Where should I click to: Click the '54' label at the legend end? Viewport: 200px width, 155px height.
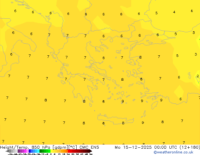tap(91, 154)
